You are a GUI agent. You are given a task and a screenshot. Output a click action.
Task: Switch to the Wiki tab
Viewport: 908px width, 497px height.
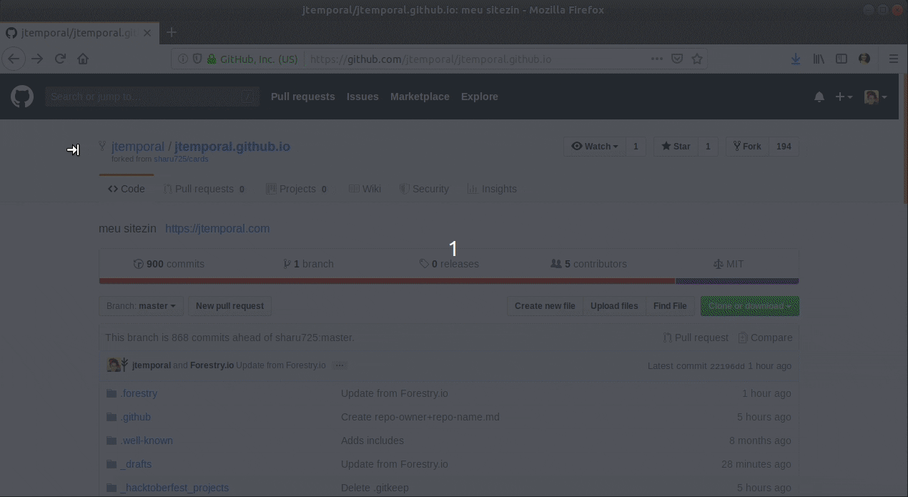pos(365,189)
